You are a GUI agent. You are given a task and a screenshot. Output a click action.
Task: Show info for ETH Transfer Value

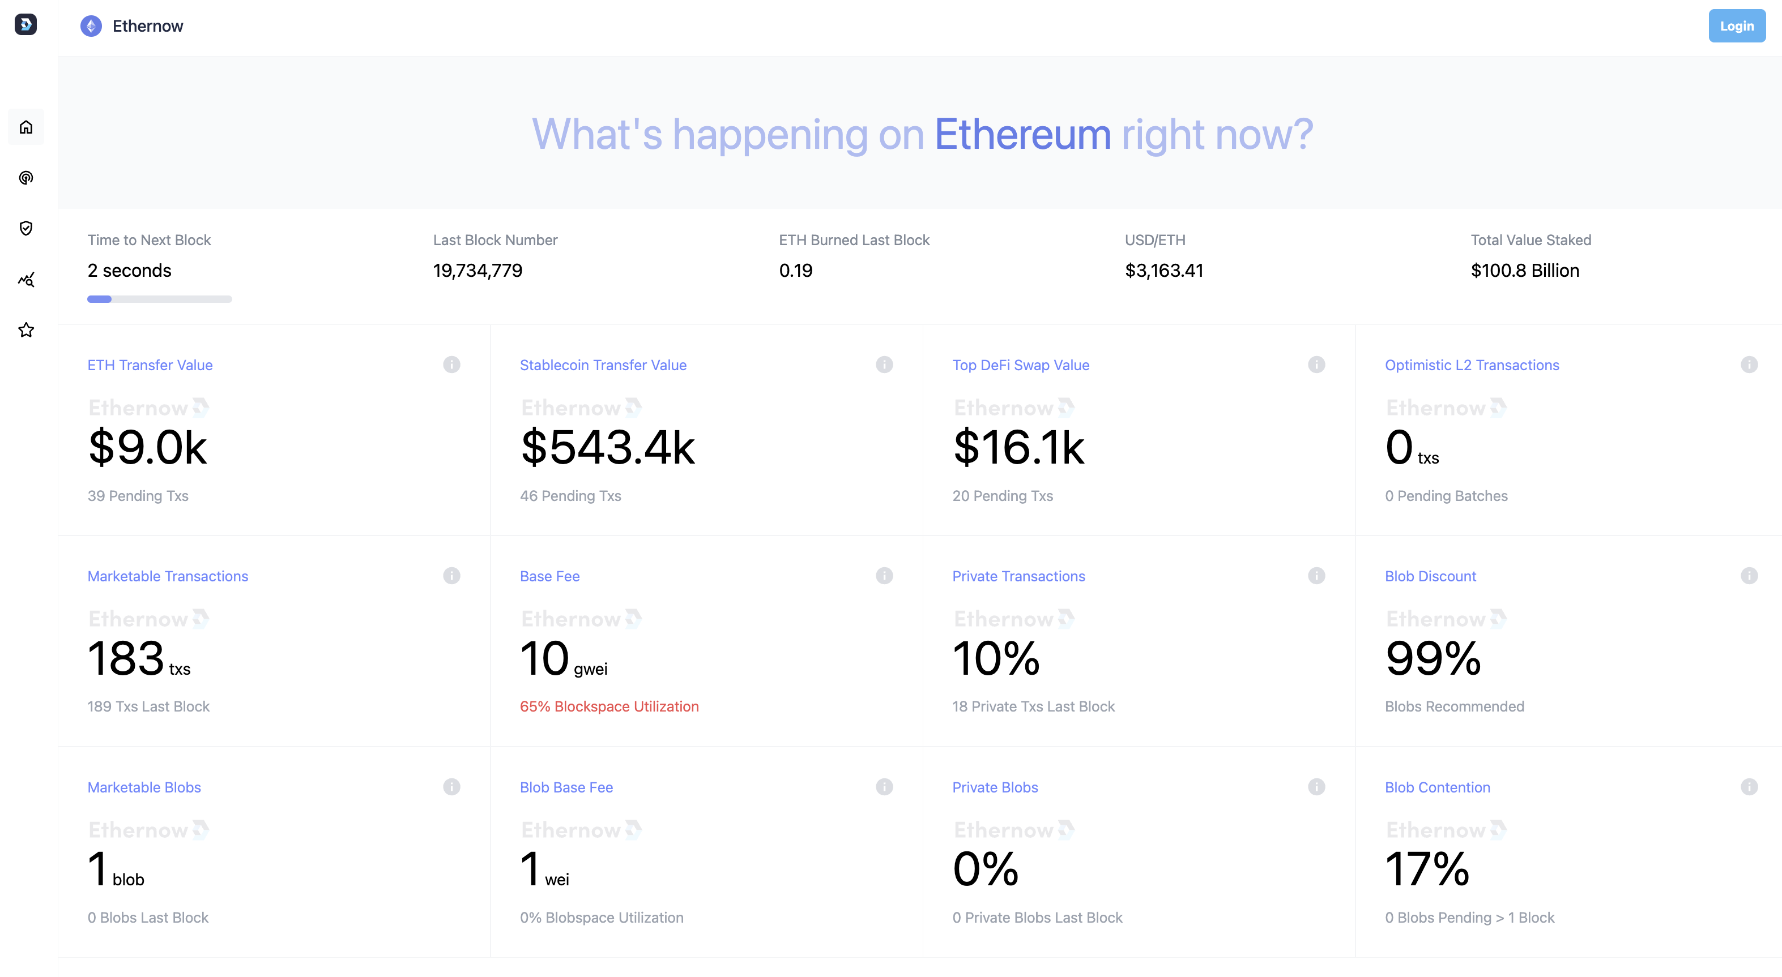click(x=451, y=365)
